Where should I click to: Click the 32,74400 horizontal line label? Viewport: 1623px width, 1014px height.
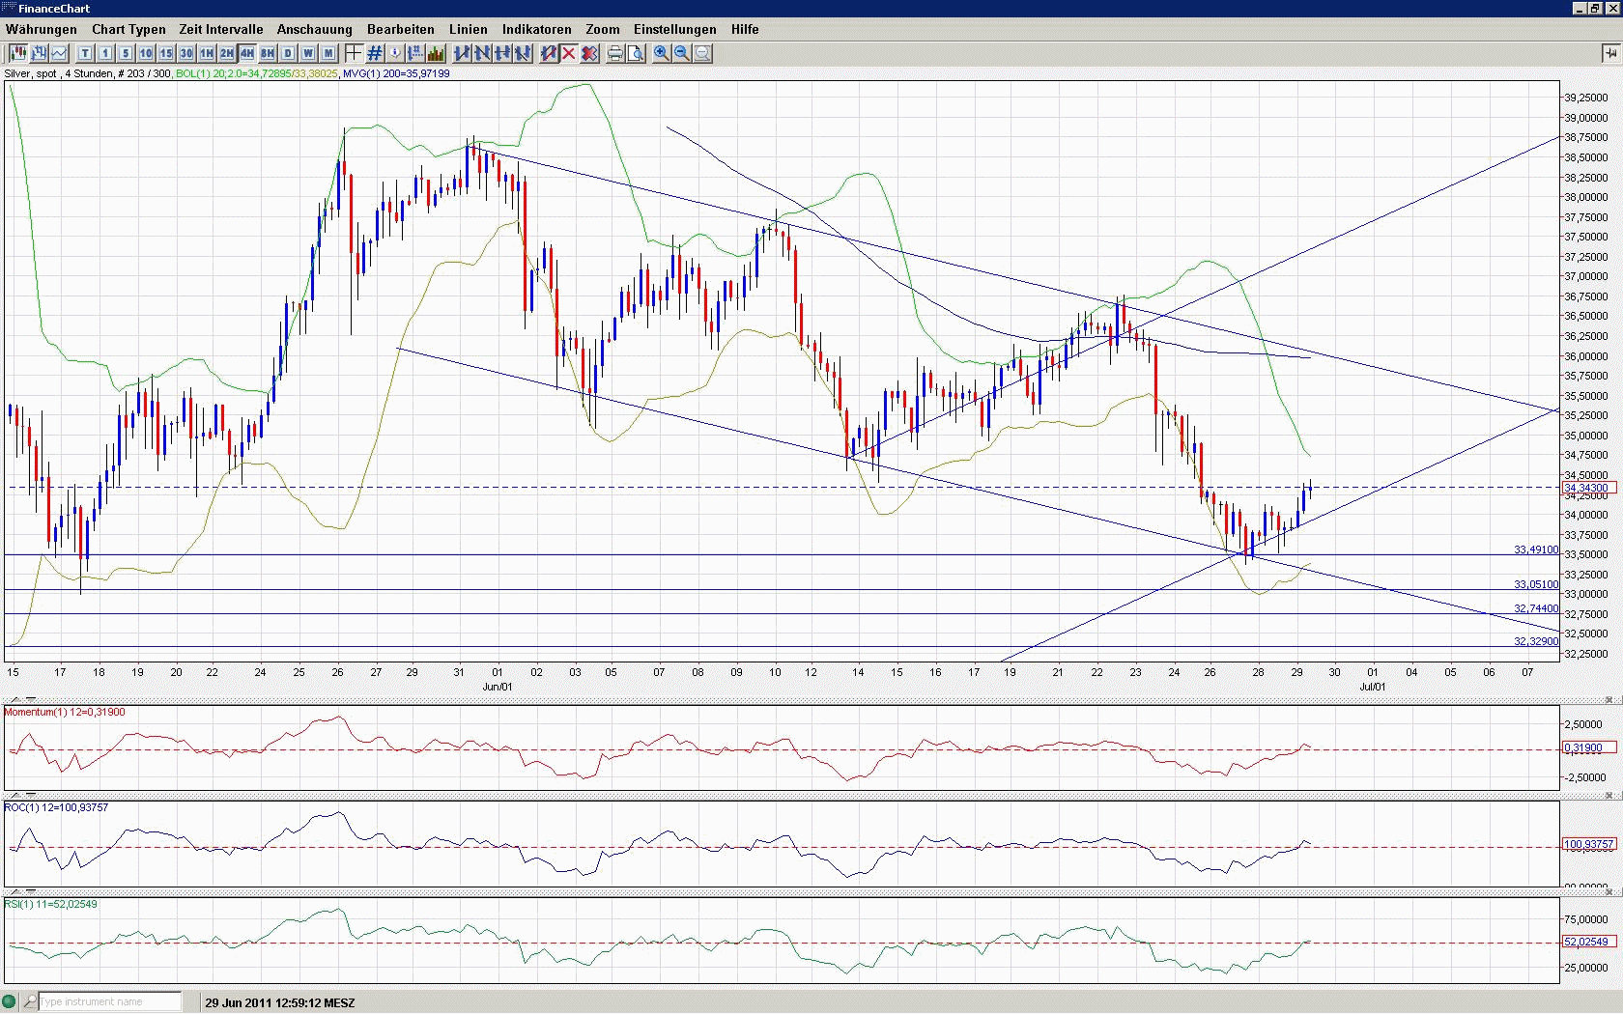coord(1536,608)
